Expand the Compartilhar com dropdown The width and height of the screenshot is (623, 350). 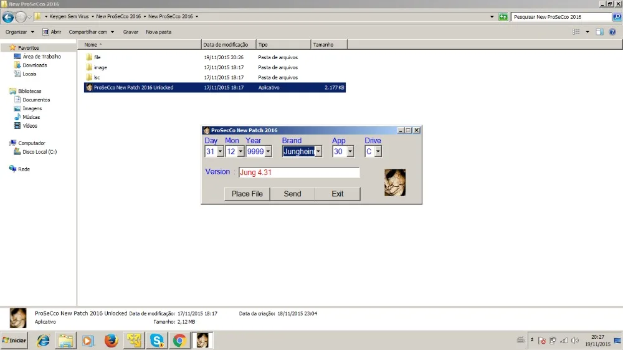(x=92, y=32)
